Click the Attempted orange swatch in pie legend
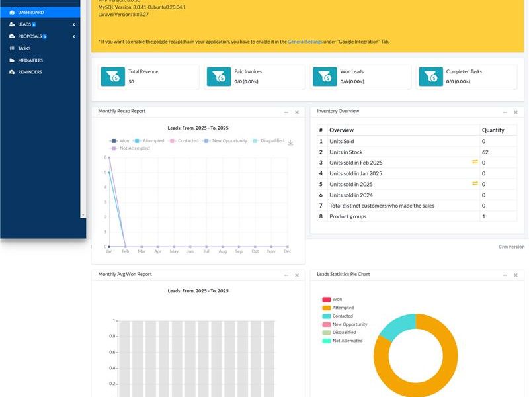 tap(326, 308)
